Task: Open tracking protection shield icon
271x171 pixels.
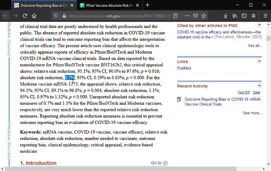Action: click(x=56, y=16)
